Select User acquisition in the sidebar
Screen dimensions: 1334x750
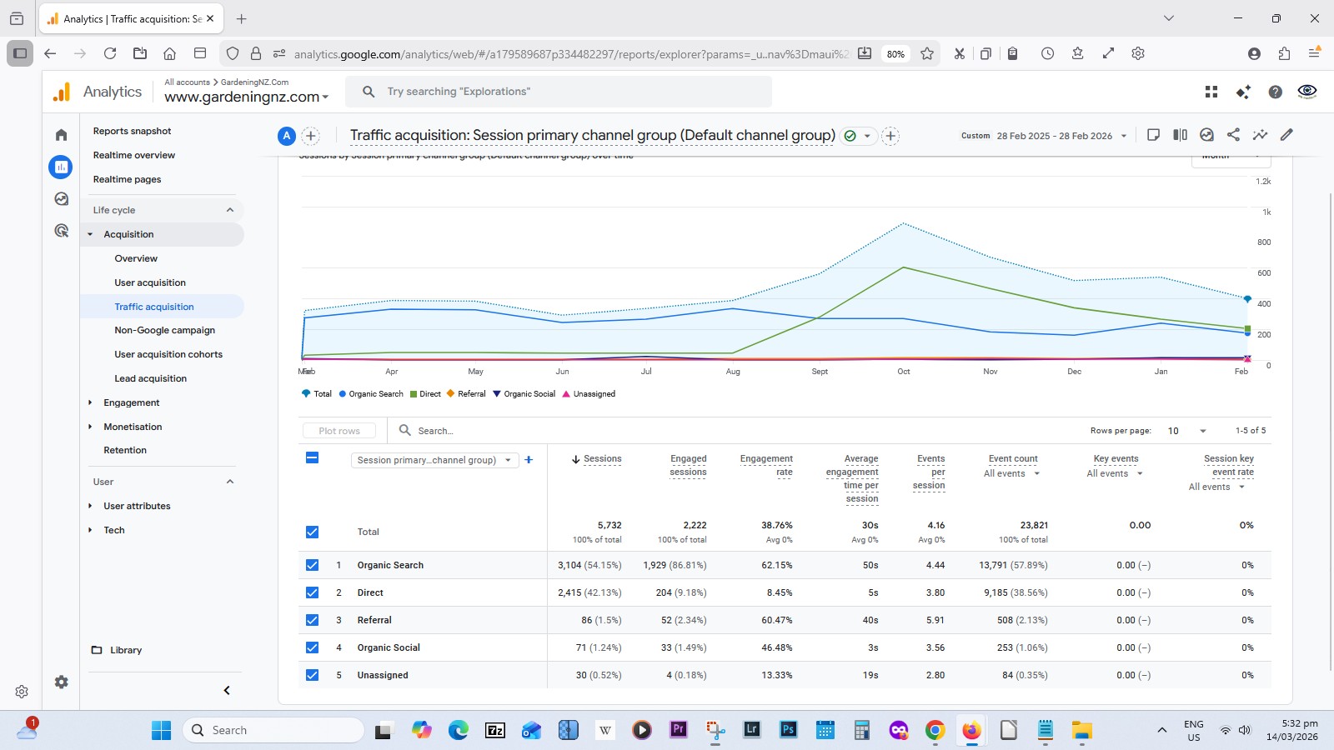click(x=150, y=282)
